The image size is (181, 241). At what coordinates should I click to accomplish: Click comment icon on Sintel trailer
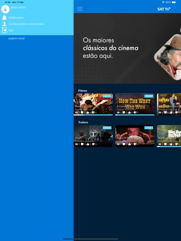click(82, 144)
